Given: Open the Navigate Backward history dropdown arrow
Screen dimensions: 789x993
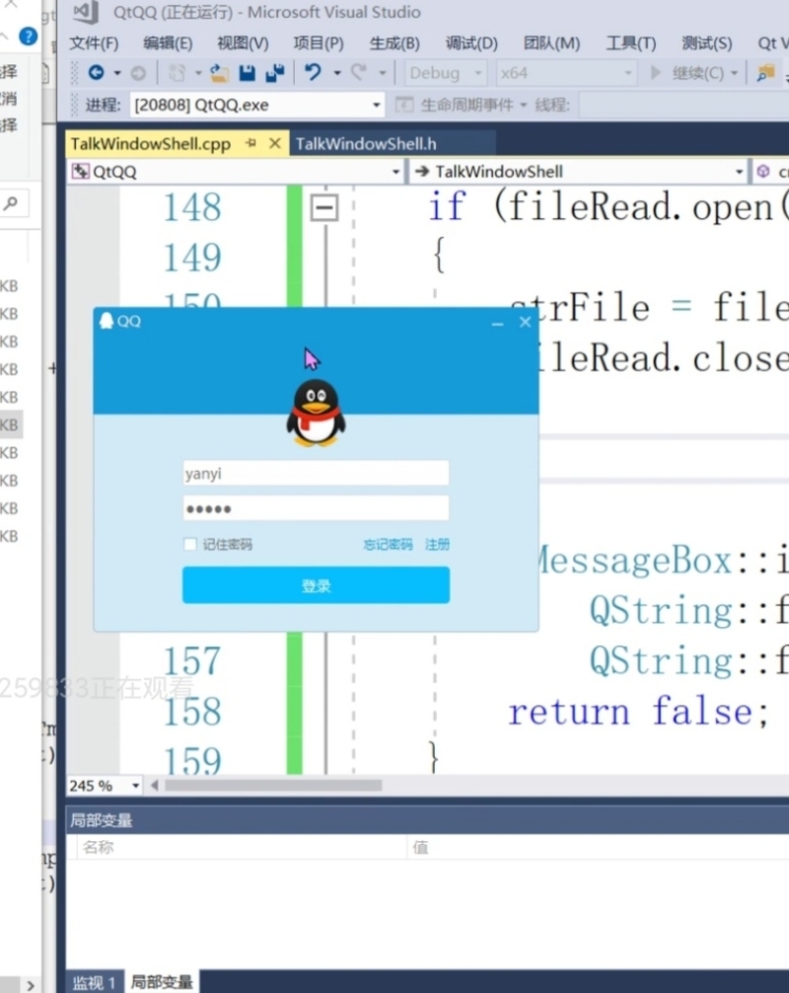Looking at the screenshot, I should [117, 73].
